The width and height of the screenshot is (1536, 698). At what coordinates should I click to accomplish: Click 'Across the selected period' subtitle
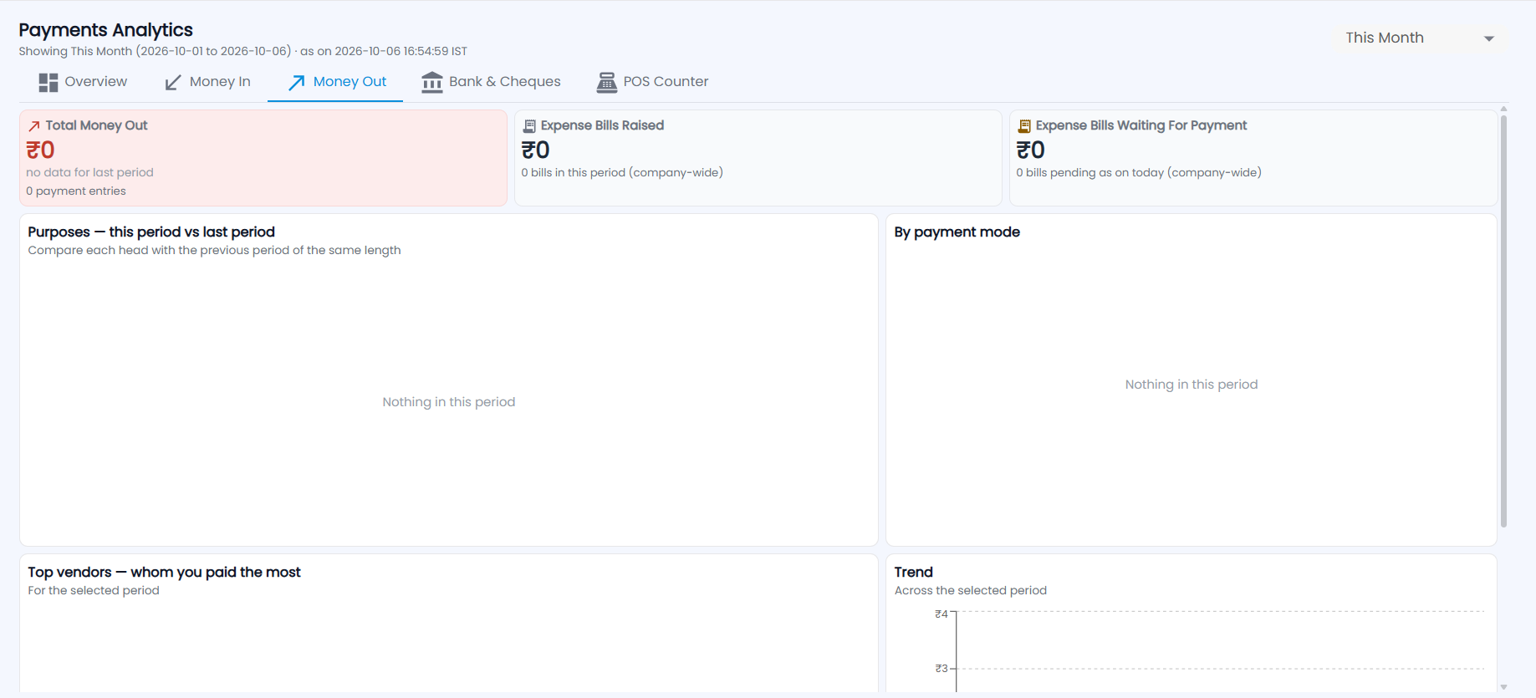tap(970, 591)
